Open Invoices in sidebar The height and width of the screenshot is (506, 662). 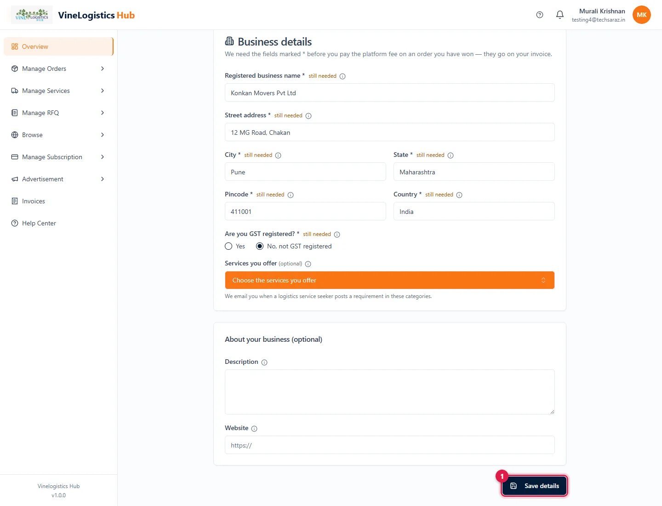tap(58, 201)
